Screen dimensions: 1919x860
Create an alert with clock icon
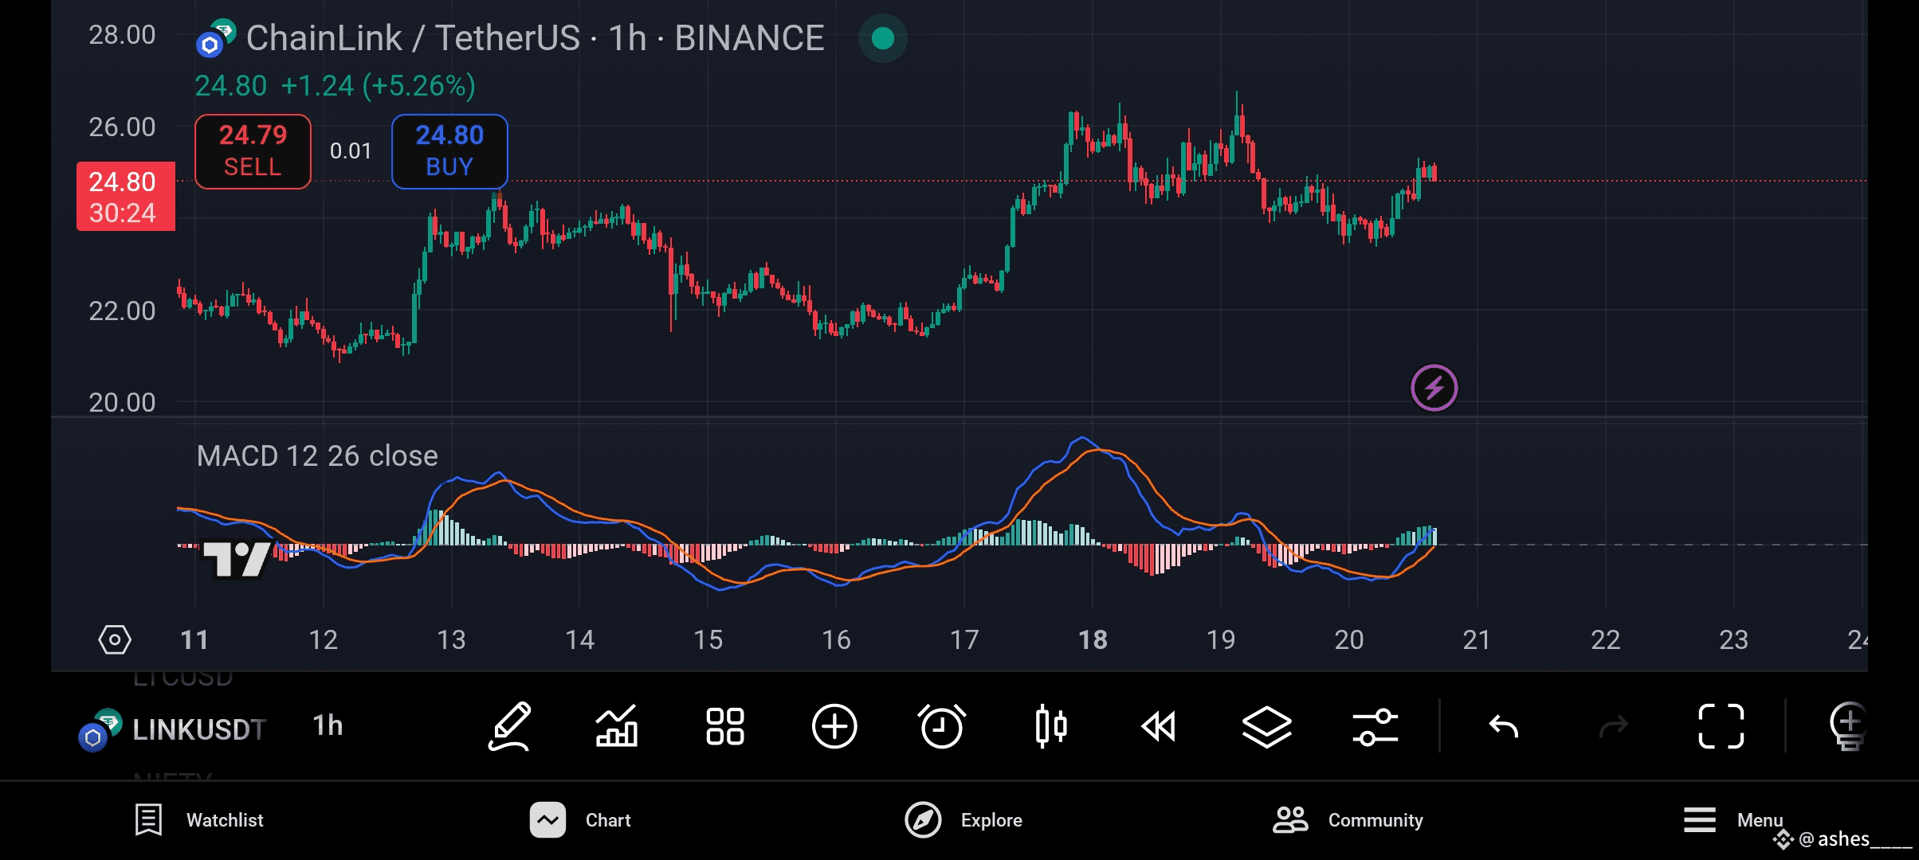(942, 726)
